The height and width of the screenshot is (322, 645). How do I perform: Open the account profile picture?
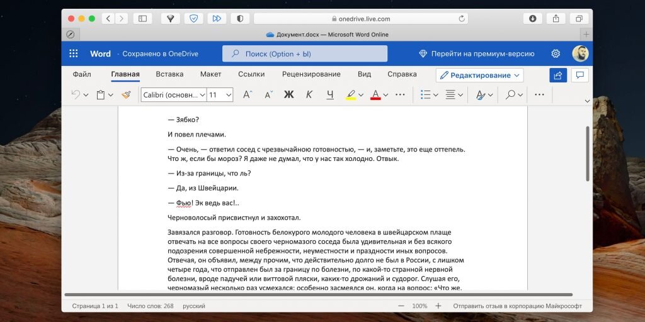tap(580, 53)
